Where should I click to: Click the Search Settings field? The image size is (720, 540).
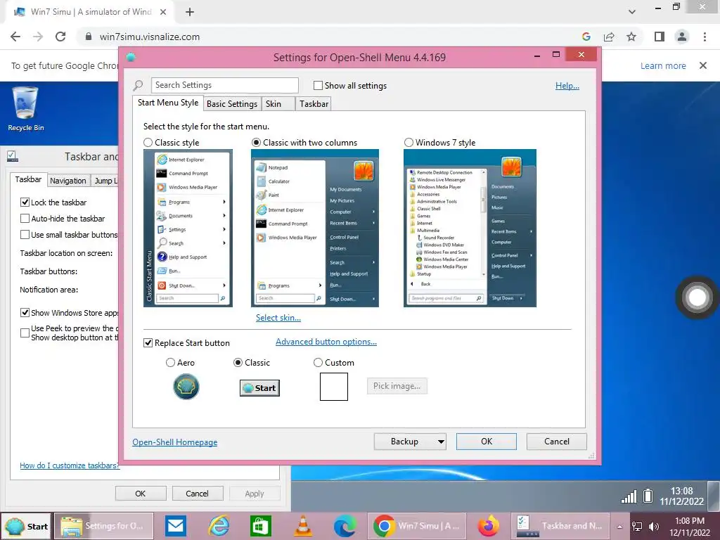pyautogui.click(x=224, y=85)
